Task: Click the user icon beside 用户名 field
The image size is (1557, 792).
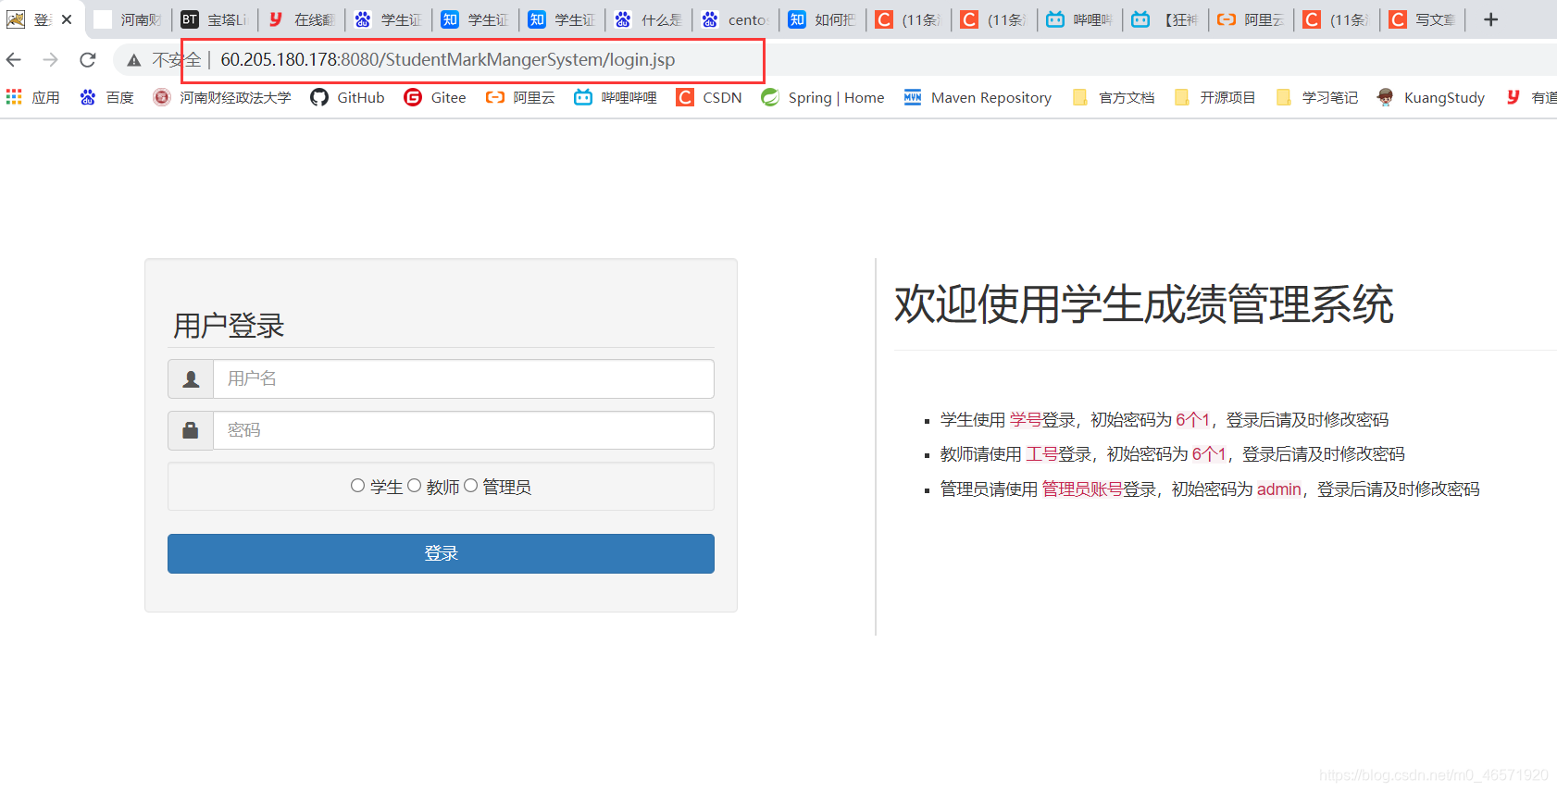Action: coord(191,379)
